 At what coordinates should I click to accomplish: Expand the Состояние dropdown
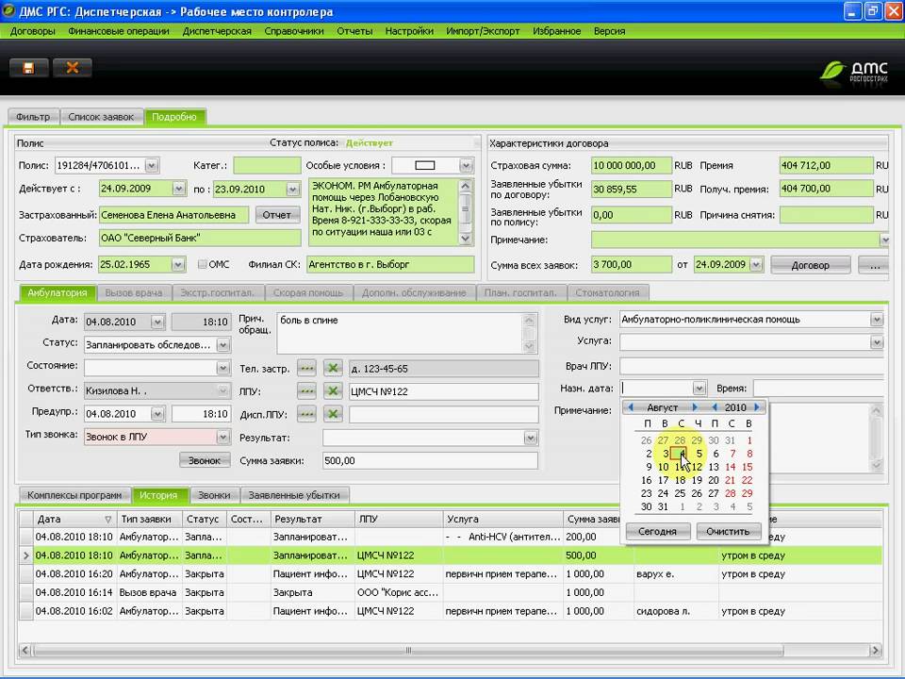coord(222,368)
